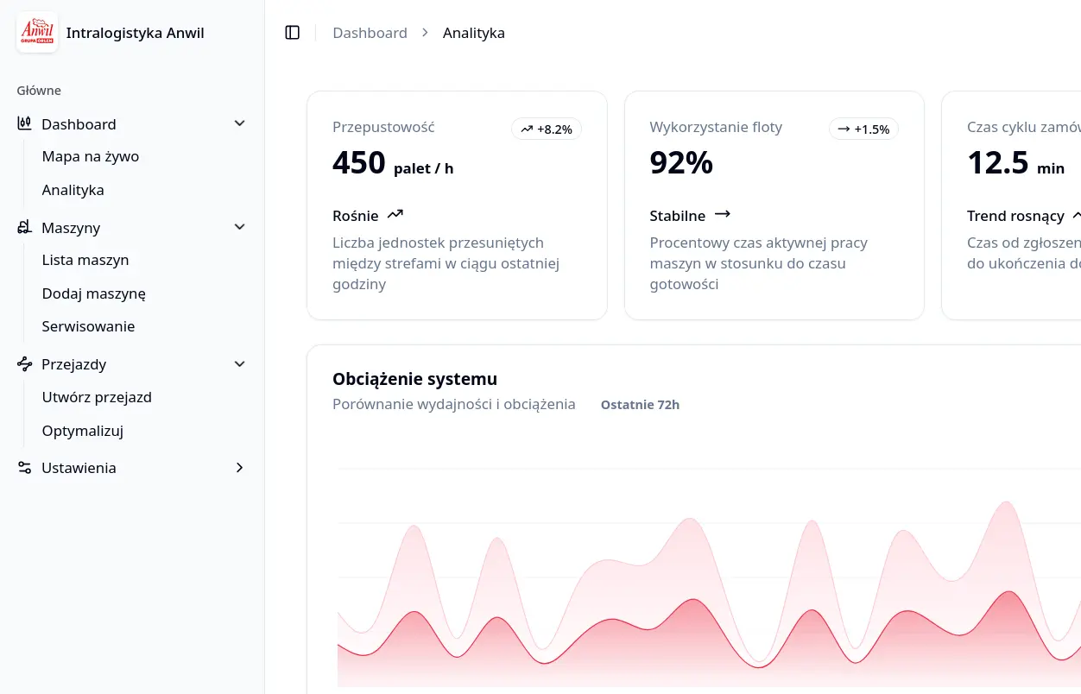
Task: Click the Maszyny forklift icon
Action: point(25,227)
